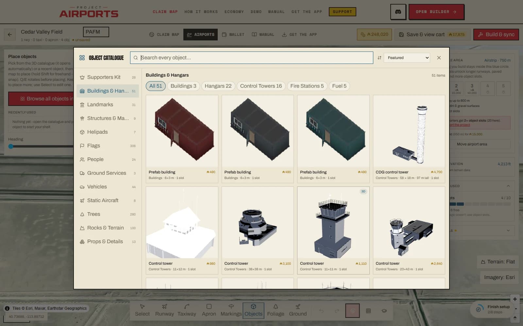Open the Discord link icon
The width and height of the screenshot is (523, 326).
398,12
